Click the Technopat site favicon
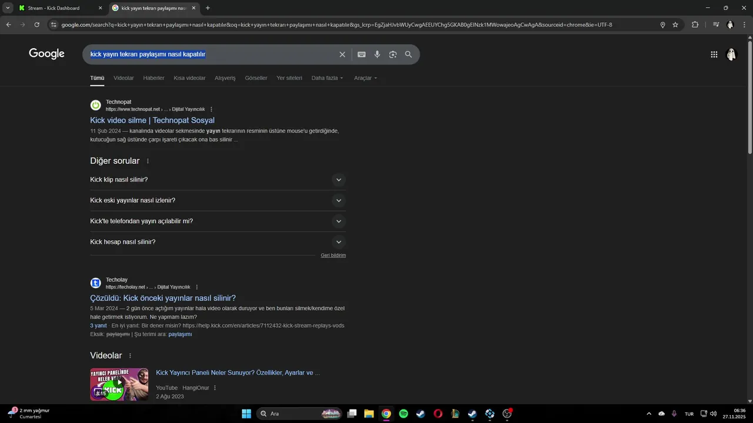The width and height of the screenshot is (753, 423). 95,105
